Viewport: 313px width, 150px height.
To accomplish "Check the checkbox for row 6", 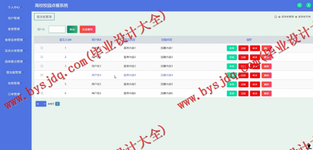I will coord(42,93).
